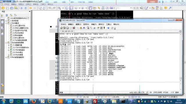186x104 pixels.
Task: Select the Hand tool in PDF toolbar
Action: click(x=90, y=8)
